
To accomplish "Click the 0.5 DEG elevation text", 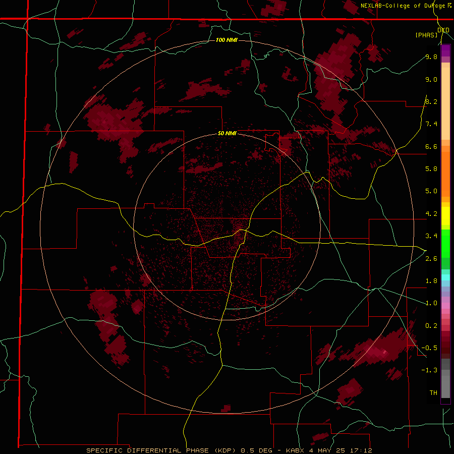I will point(257,450).
